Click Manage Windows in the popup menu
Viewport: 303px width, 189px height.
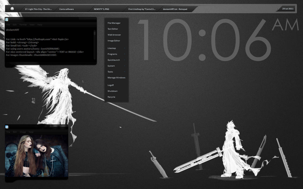(x=116, y=78)
